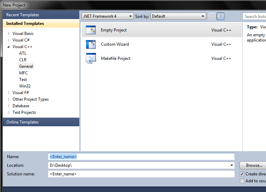Image resolution: width=266 pixels, height=192 pixels.
Task: Select CLR under Visual C++
Action: (23, 60)
